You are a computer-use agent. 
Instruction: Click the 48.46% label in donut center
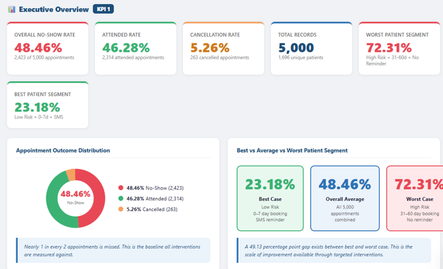pyautogui.click(x=76, y=193)
